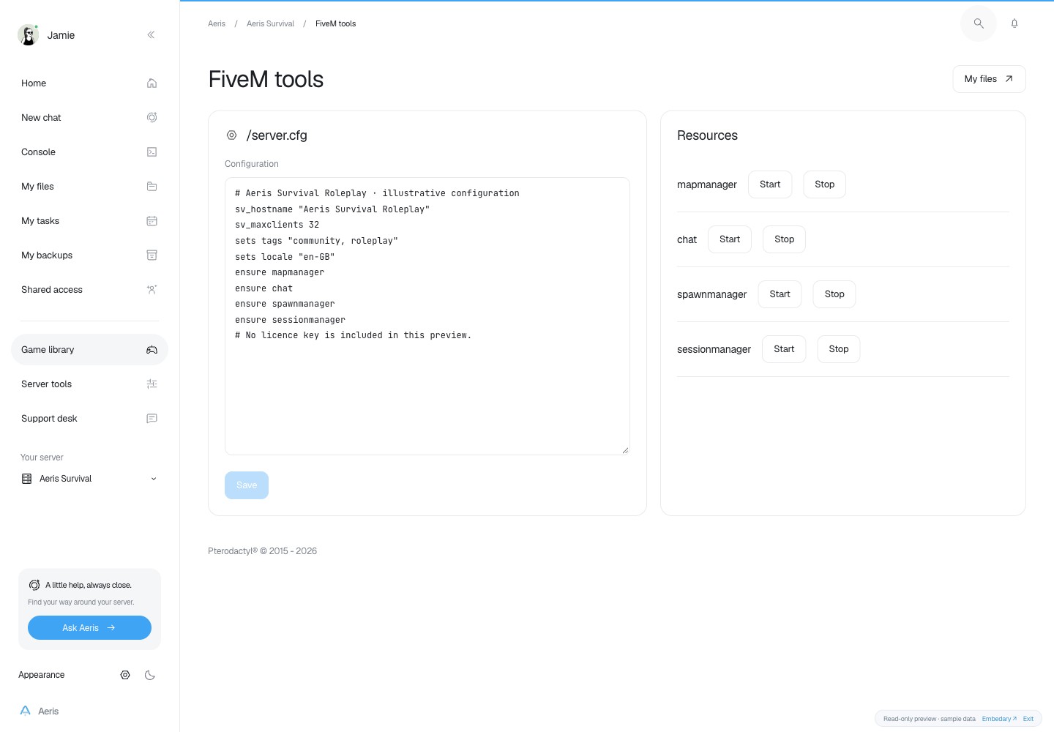Stop the spawnmanager resource
The height and width of the screenshot is (732, 1054).
834,294
